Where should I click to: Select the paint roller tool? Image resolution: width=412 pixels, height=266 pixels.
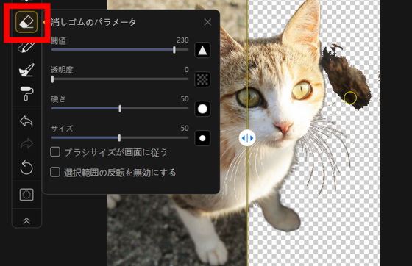point(26,93)
